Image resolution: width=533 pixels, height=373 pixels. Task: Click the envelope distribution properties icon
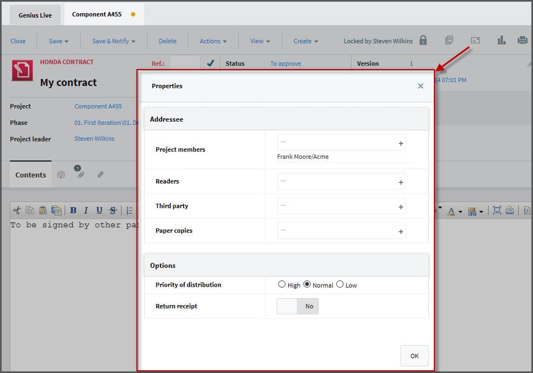click(x=475, y=41)
